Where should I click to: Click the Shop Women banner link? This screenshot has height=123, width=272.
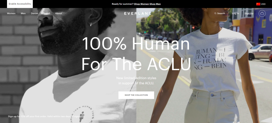141,4
